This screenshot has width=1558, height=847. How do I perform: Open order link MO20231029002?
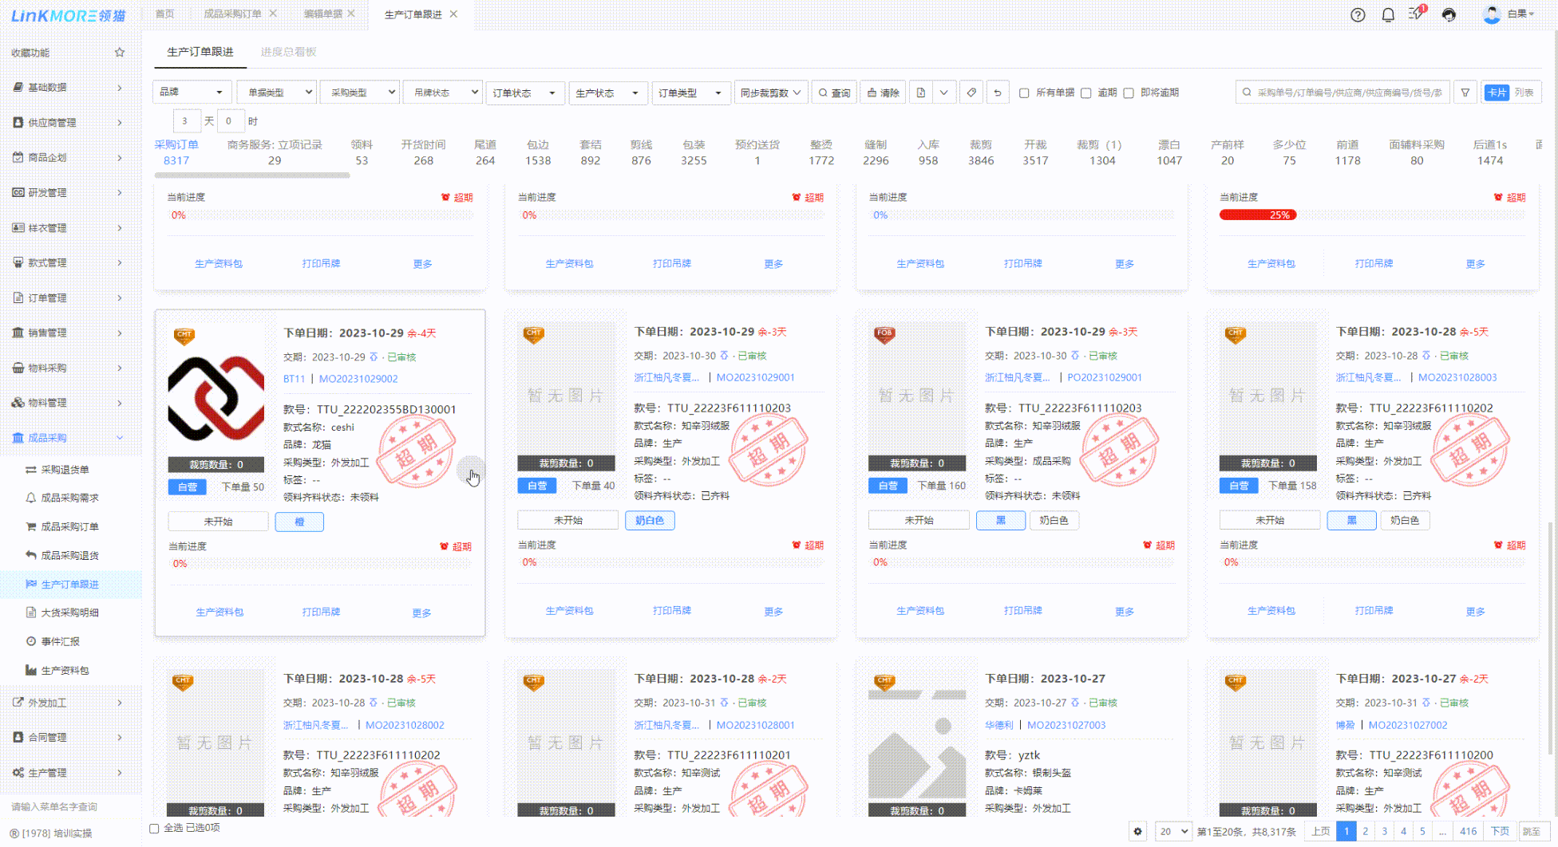point(358,379)
